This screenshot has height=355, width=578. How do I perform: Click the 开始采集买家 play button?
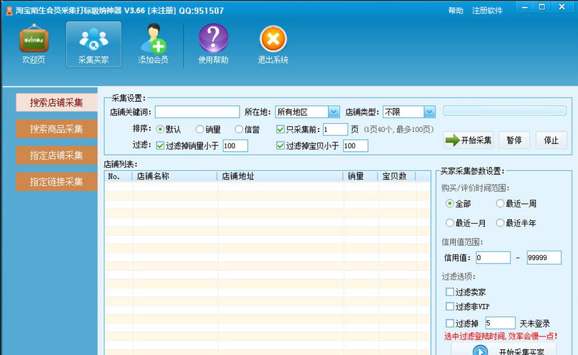[x=480, y=351]
